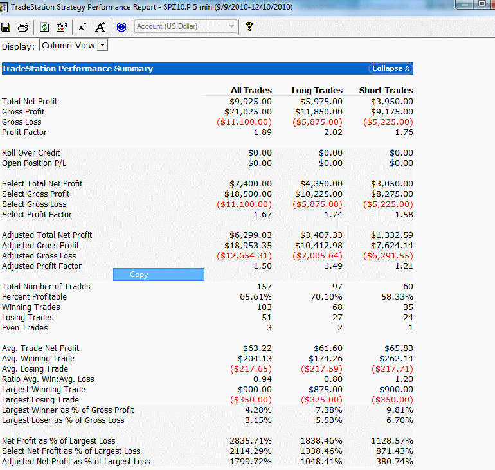The image size is (495, 470).
Task: Open the report settings chart icon
Action: [x=62, y=27]
